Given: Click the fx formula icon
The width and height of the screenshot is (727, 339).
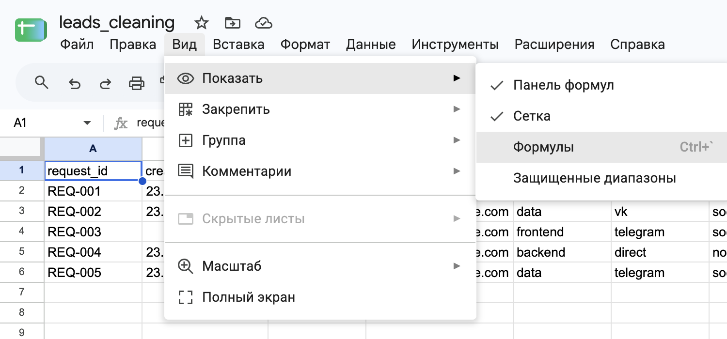Looking at the screenshot, I should [121, 123].
